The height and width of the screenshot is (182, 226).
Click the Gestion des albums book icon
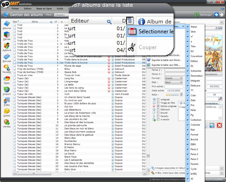[x=6, y=14]
